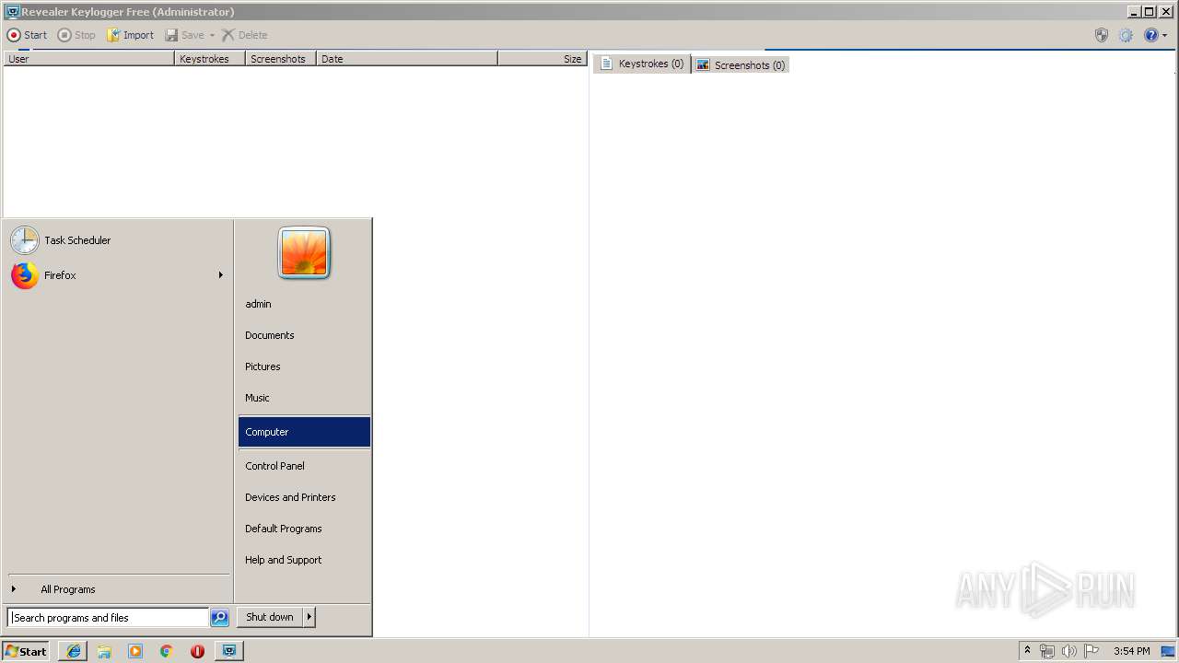Click the 3:54 PM clock

click(x=1131, y=651)
